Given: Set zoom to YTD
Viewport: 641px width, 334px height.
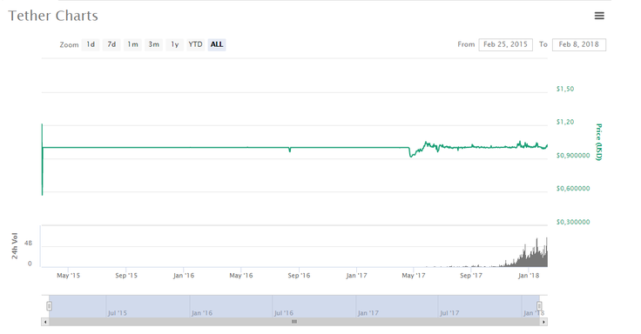Looking at the screenshot, I should pyautogui.click(x=195, y=44).
